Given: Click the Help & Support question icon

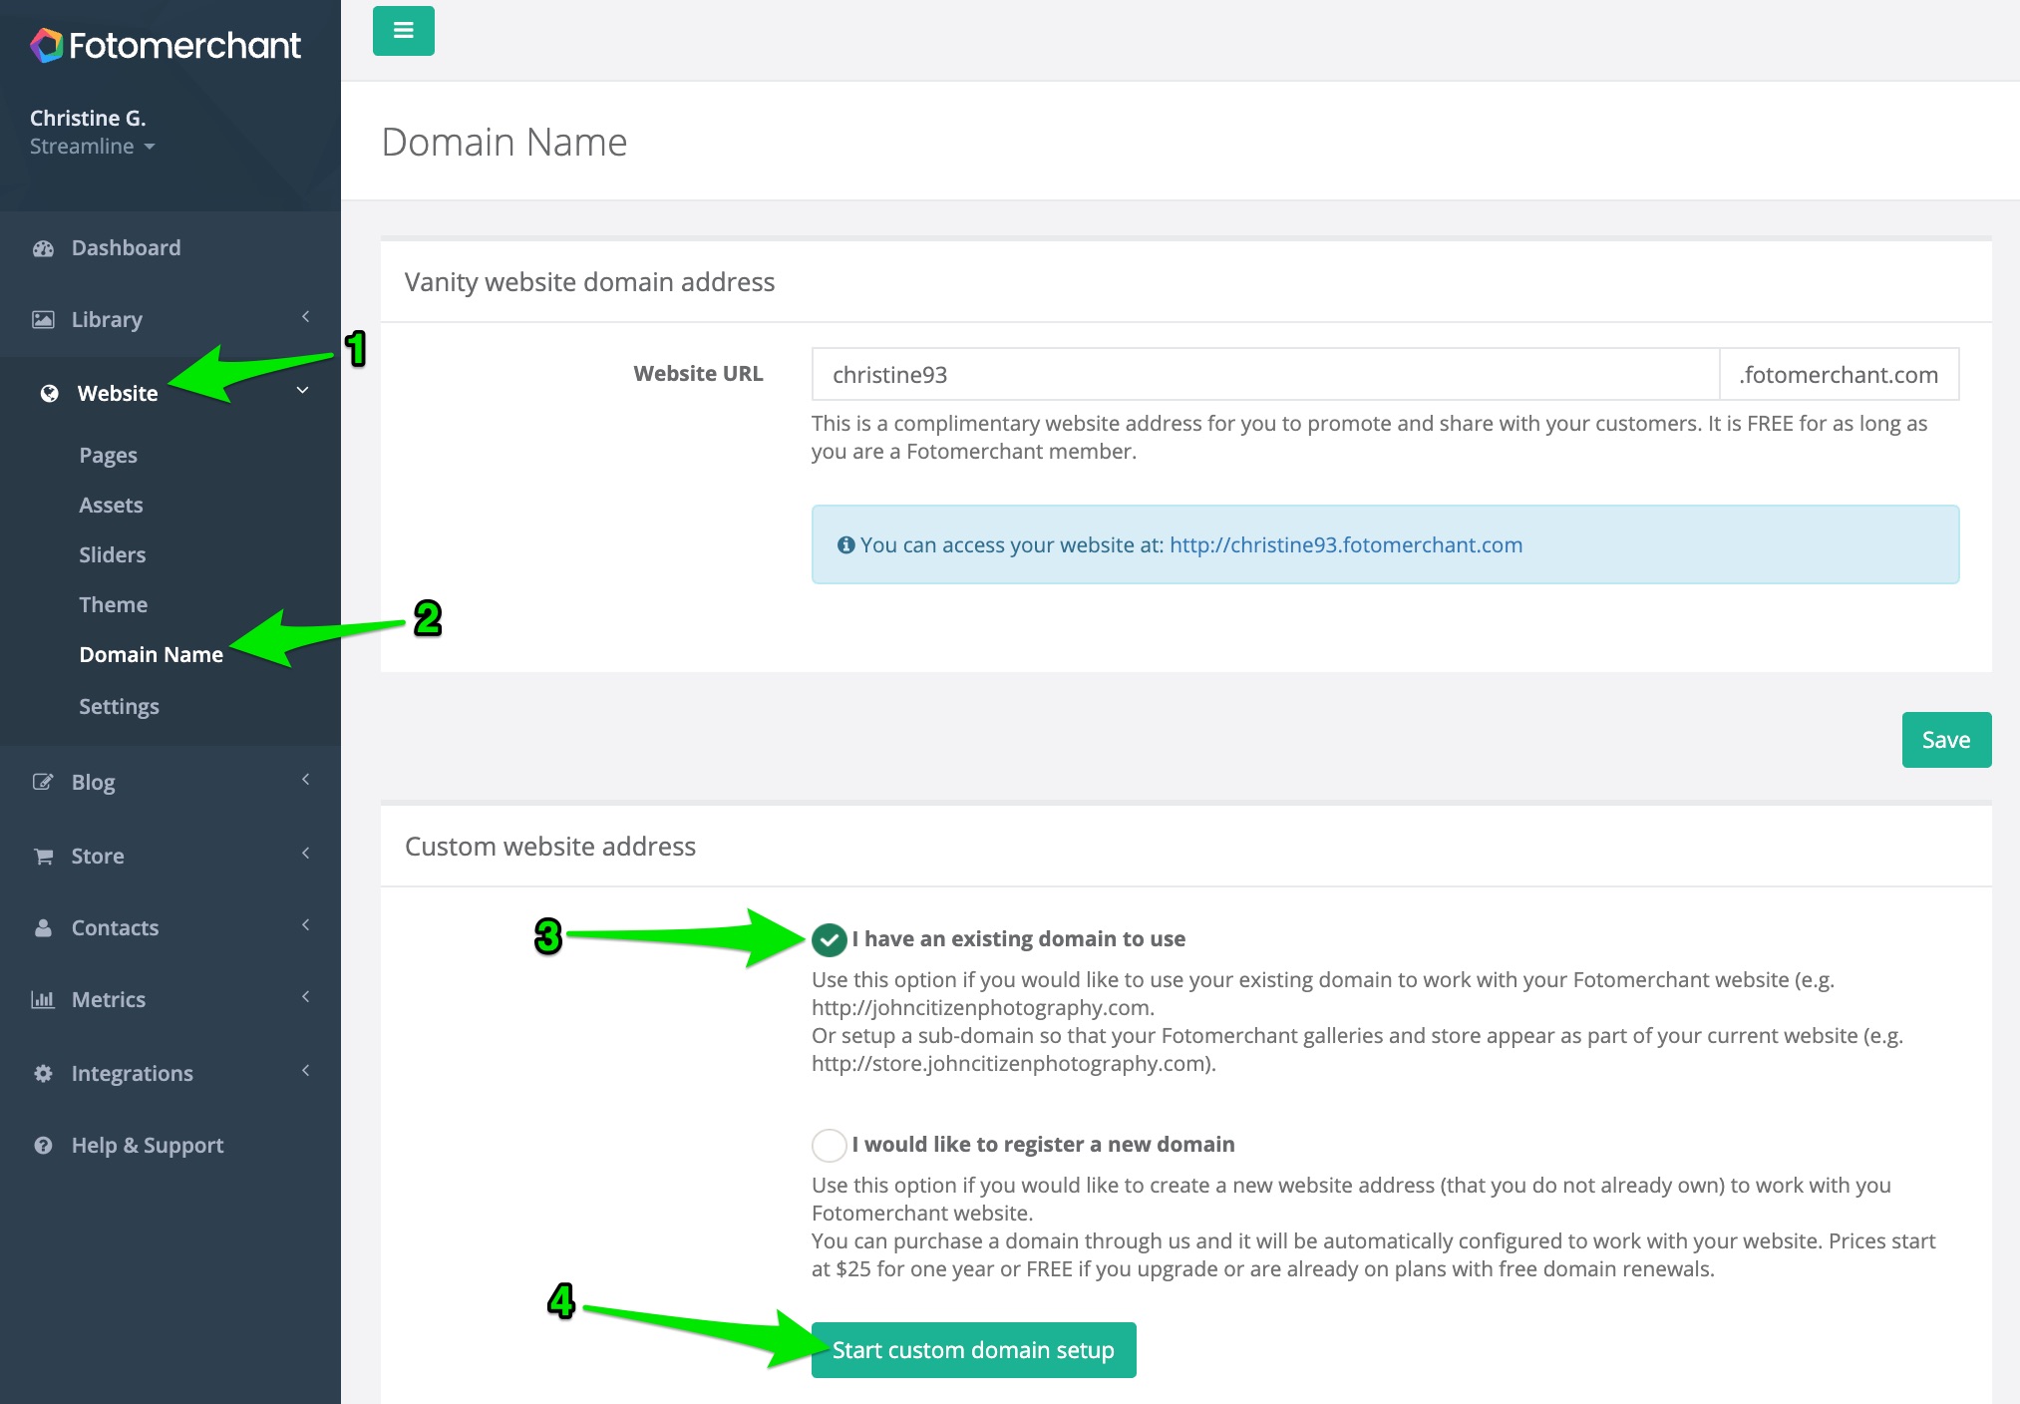Looking at the screenshot, I should 43,1146.
